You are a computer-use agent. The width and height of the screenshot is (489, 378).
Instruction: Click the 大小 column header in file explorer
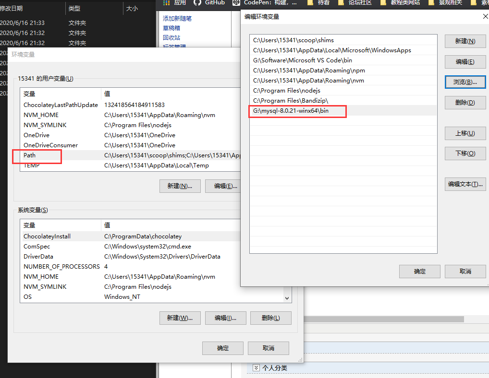[x=139, y=9]
